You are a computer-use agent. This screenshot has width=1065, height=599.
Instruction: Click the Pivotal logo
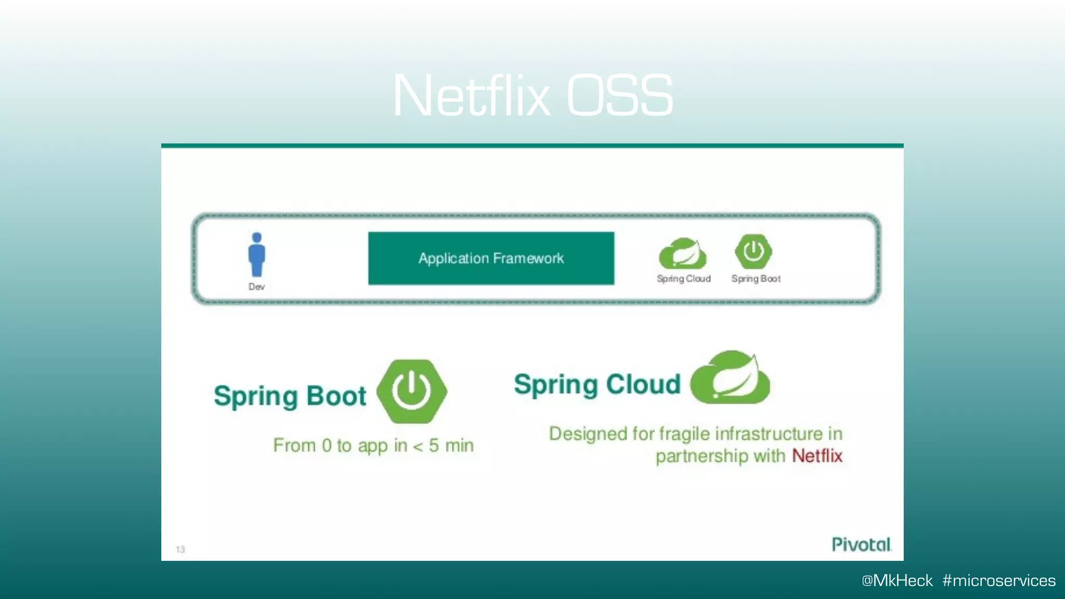[x=862, y=544]
